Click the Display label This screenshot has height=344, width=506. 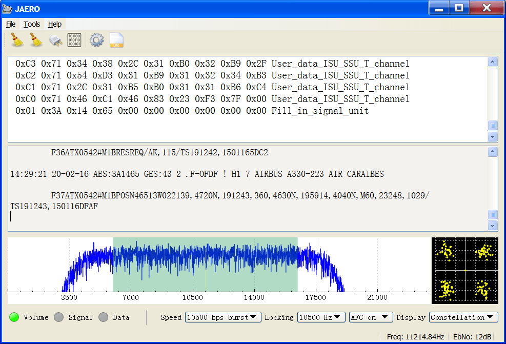pyautogui.click(x=411, y=317)
